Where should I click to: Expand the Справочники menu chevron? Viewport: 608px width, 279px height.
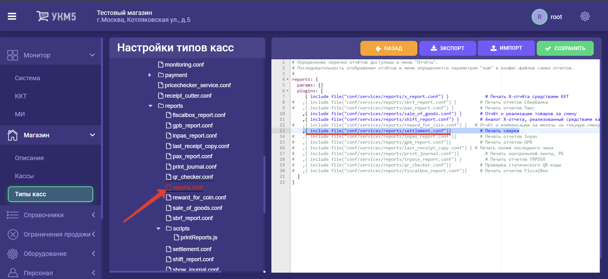click(x=93, y=215)
